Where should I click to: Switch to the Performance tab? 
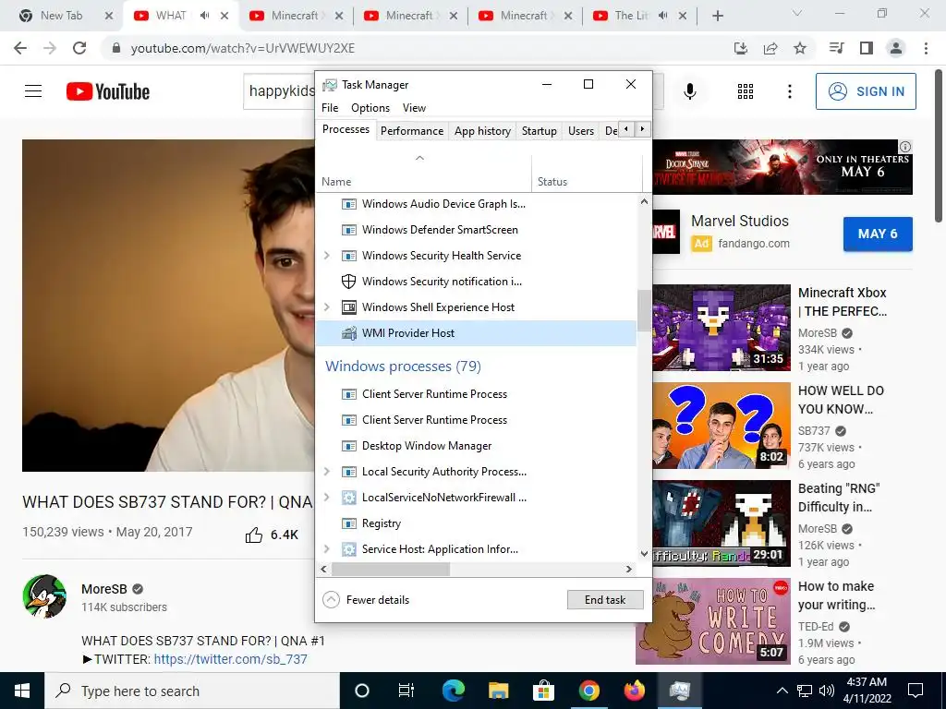pos(412,131)
